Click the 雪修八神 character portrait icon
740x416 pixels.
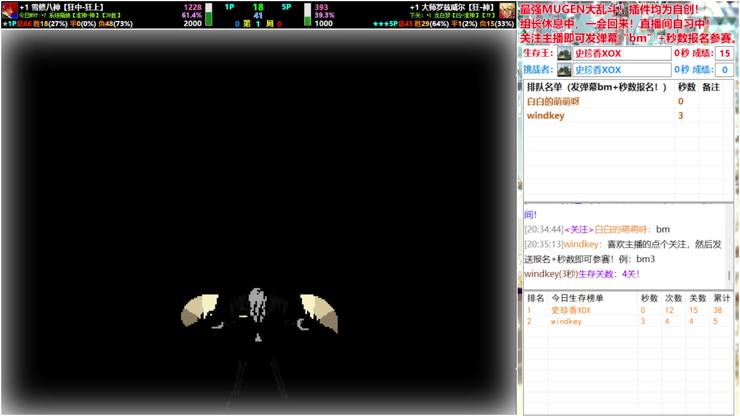click(9, 10)
